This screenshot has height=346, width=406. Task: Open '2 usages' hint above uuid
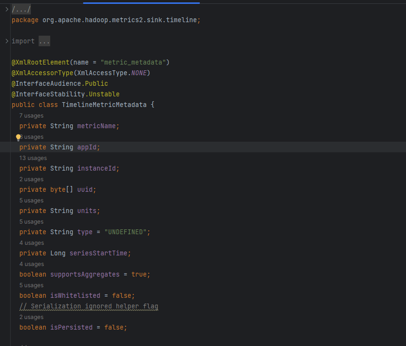point(31,179)
